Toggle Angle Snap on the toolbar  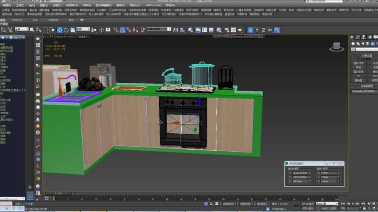[x=123, y=30]
